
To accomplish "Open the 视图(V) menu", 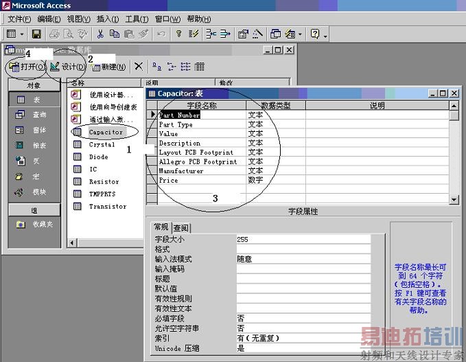I will 78,19.
